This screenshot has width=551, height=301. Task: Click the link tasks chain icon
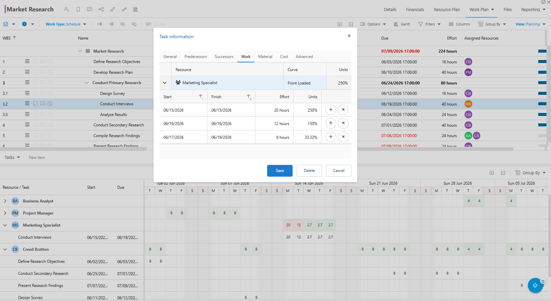(122, 24)
